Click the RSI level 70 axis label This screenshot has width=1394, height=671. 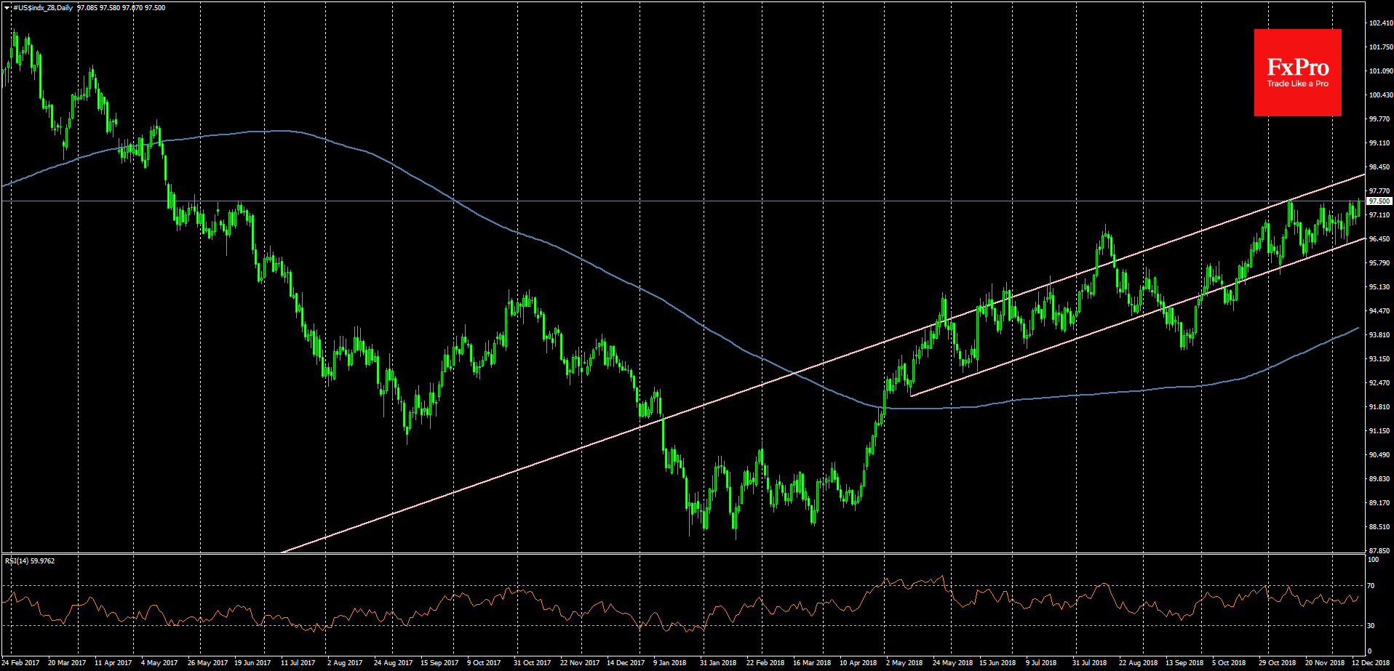pos(1371,585)
